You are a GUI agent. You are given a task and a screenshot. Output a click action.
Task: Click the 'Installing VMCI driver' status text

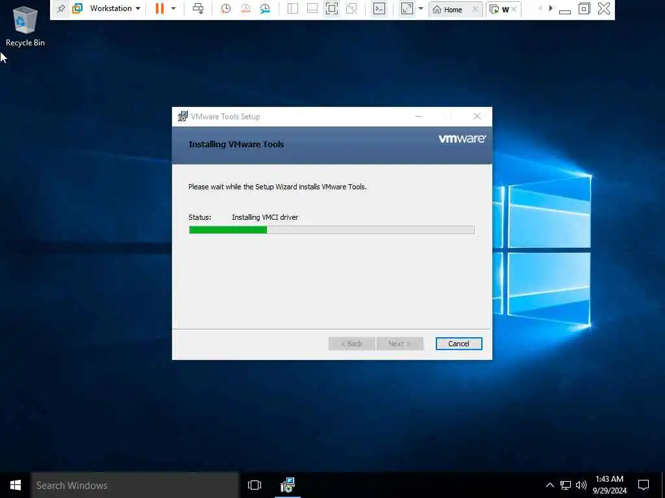pos(265,217)
